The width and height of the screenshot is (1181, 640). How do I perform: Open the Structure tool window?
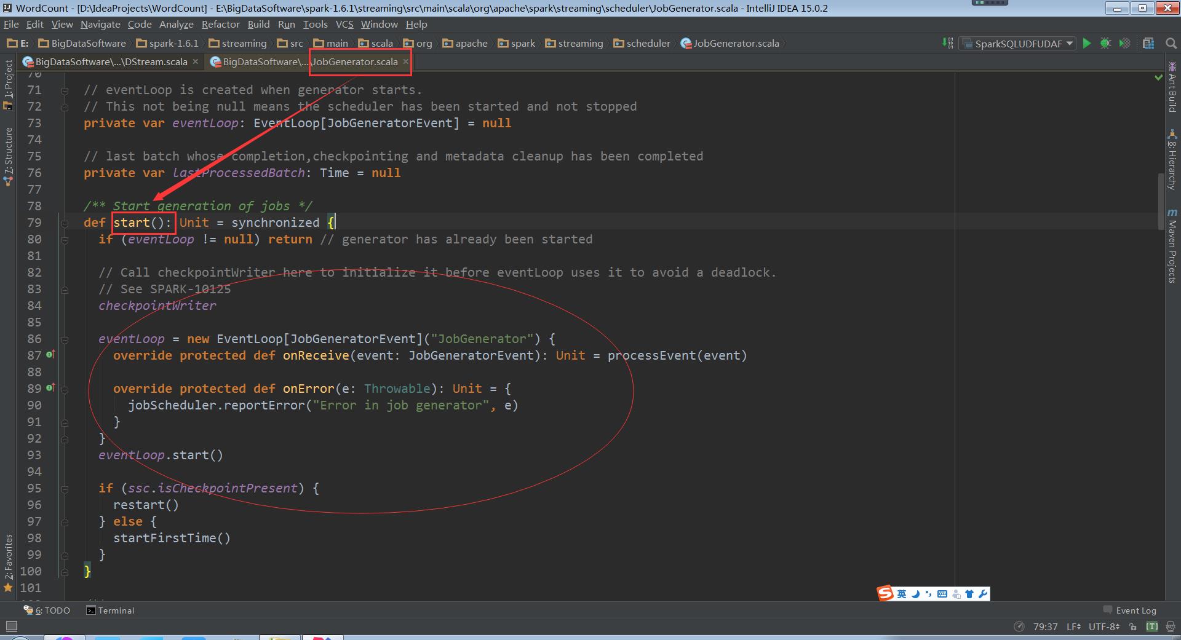[x=8, y=156]
